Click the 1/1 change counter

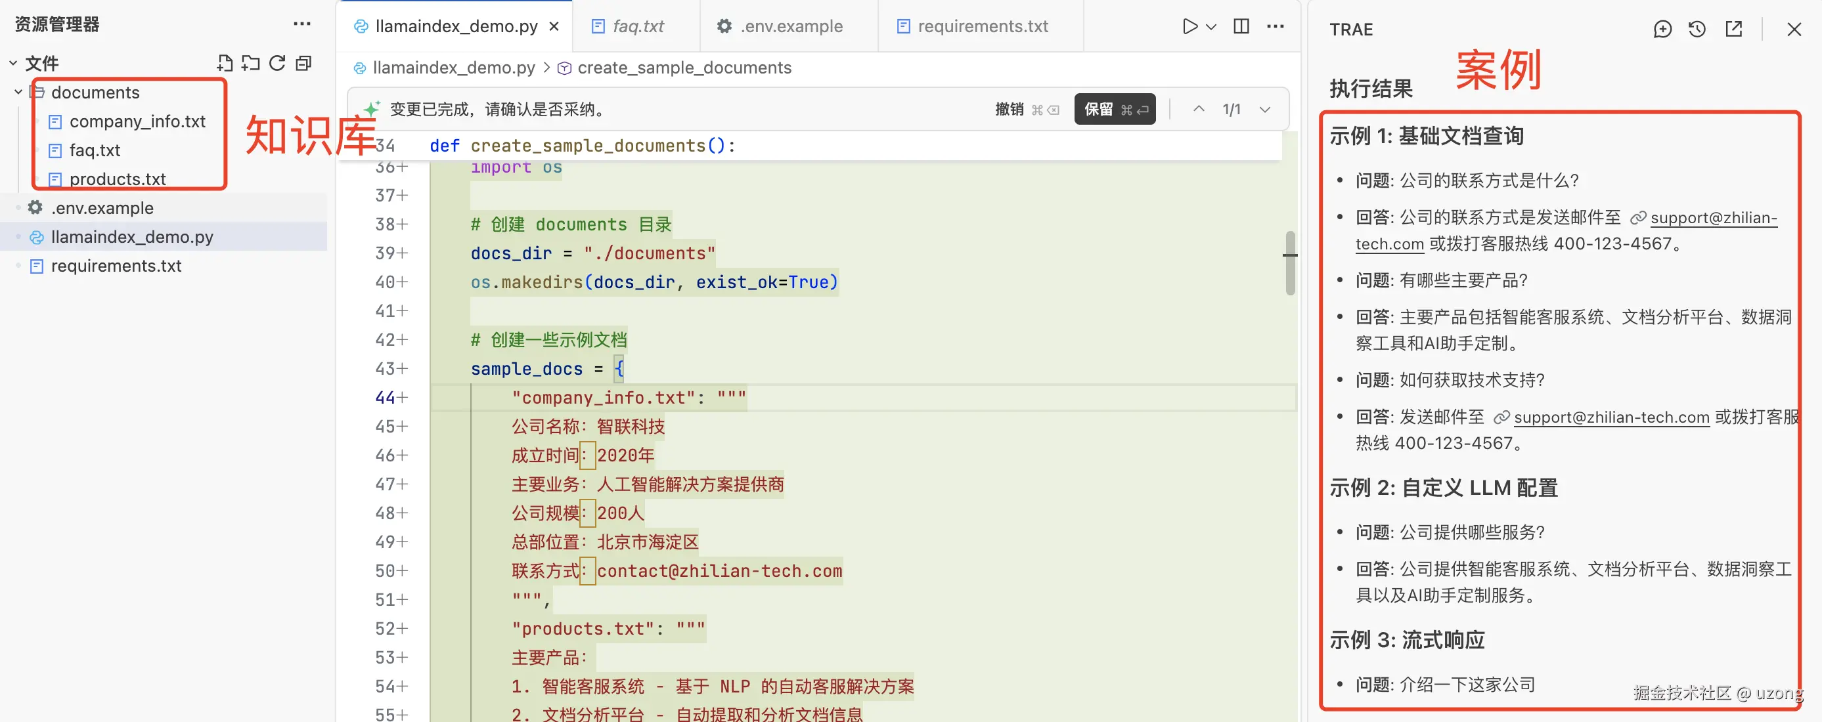[x=1232, y=109]
